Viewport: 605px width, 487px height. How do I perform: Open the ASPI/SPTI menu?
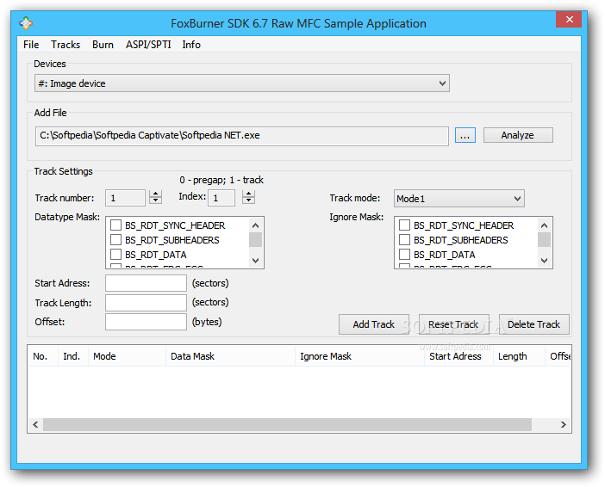148,45
